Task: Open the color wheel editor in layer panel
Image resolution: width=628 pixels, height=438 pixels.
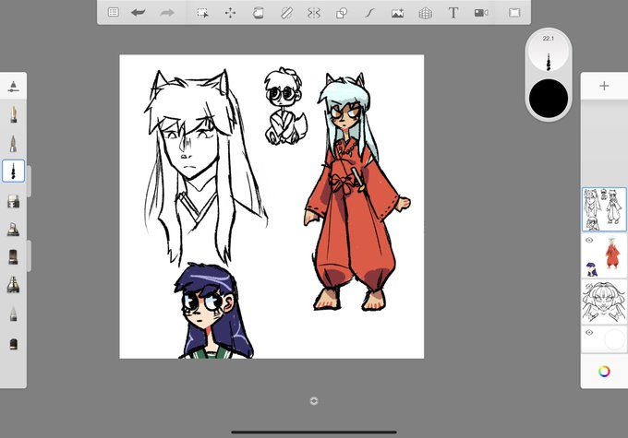Action: tap(604, 372)
